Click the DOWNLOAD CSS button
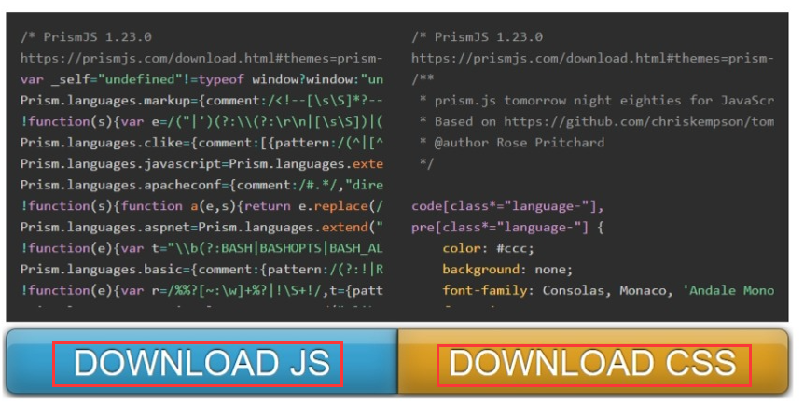 (594, 364)
